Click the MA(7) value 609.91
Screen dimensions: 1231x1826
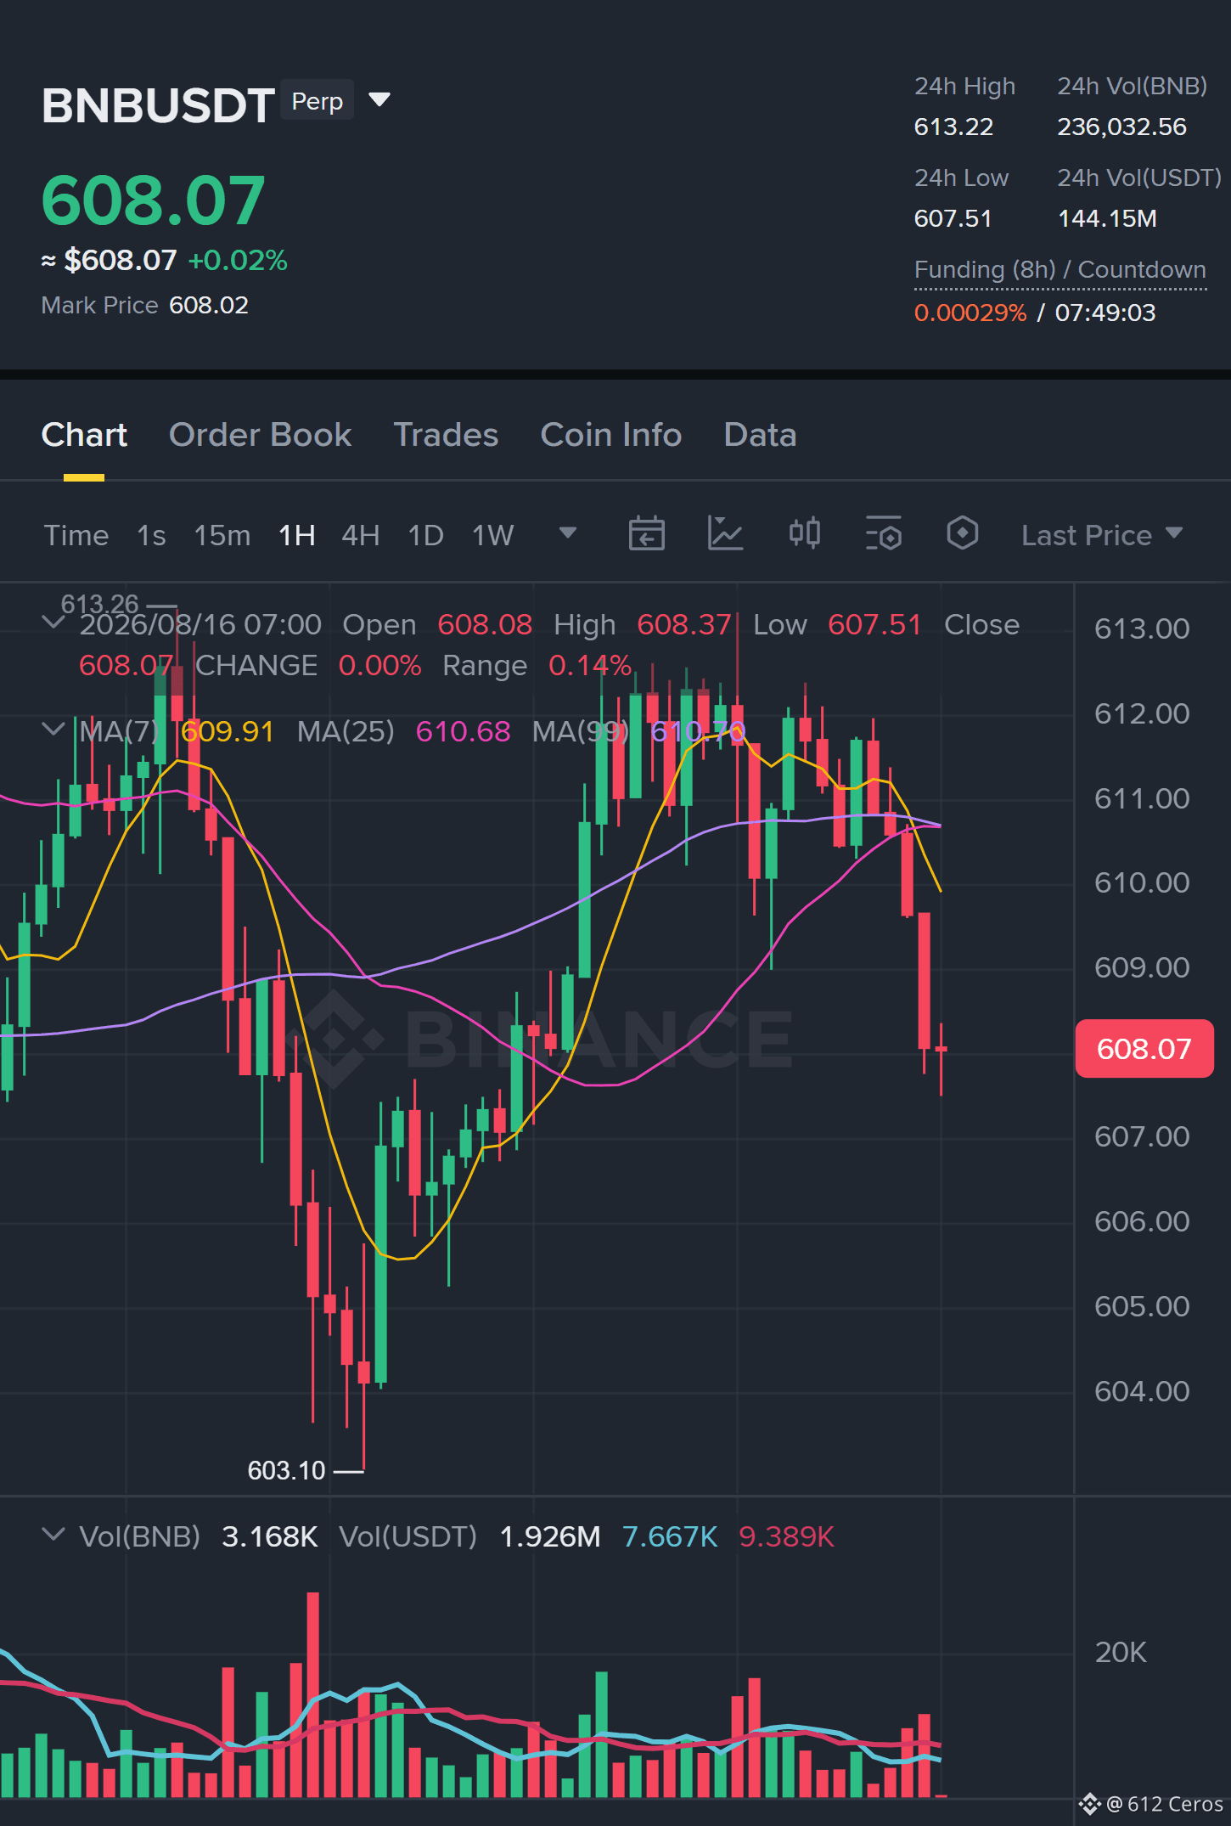tap(228, 731)
